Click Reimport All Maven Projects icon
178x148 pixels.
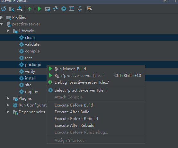click(x=4, y=9)
